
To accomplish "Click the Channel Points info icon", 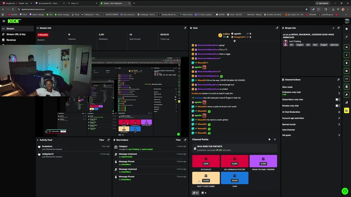I will tap(269, 140).
